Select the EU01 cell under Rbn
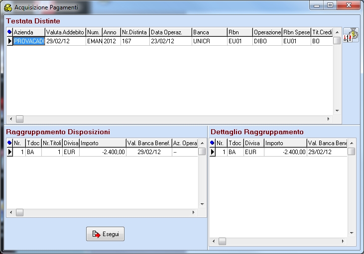The width and height of the screenshot is (364, 254). (240, 41)
